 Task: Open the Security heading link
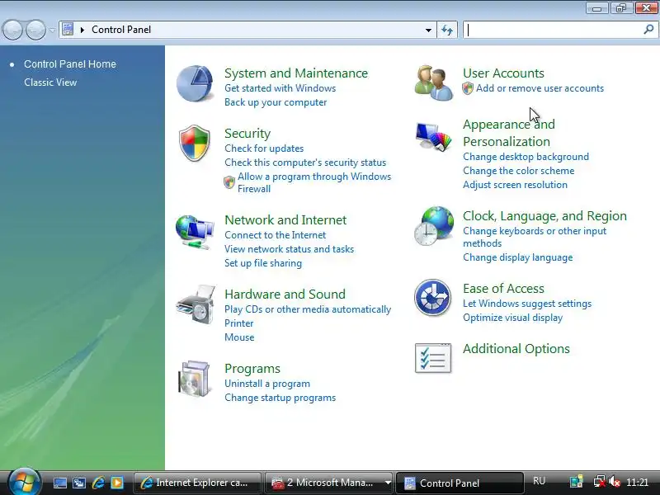click(247, 134)
